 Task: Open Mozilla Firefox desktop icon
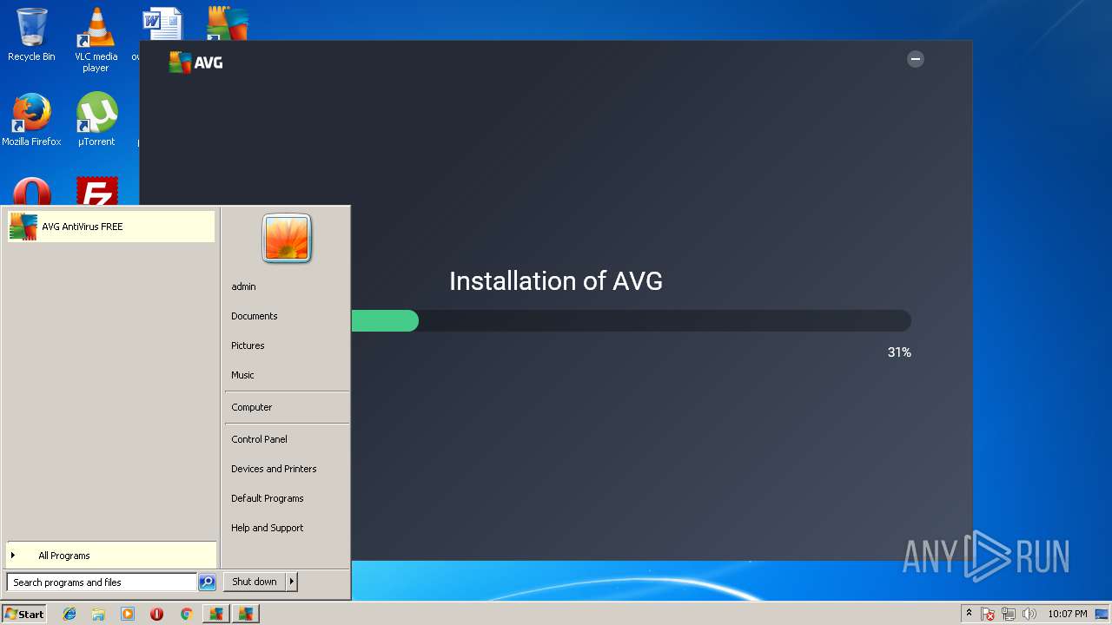(x=31, y=120)
